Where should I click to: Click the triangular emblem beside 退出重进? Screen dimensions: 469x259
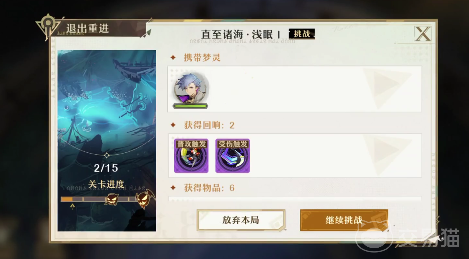click(x=48, y=27)
